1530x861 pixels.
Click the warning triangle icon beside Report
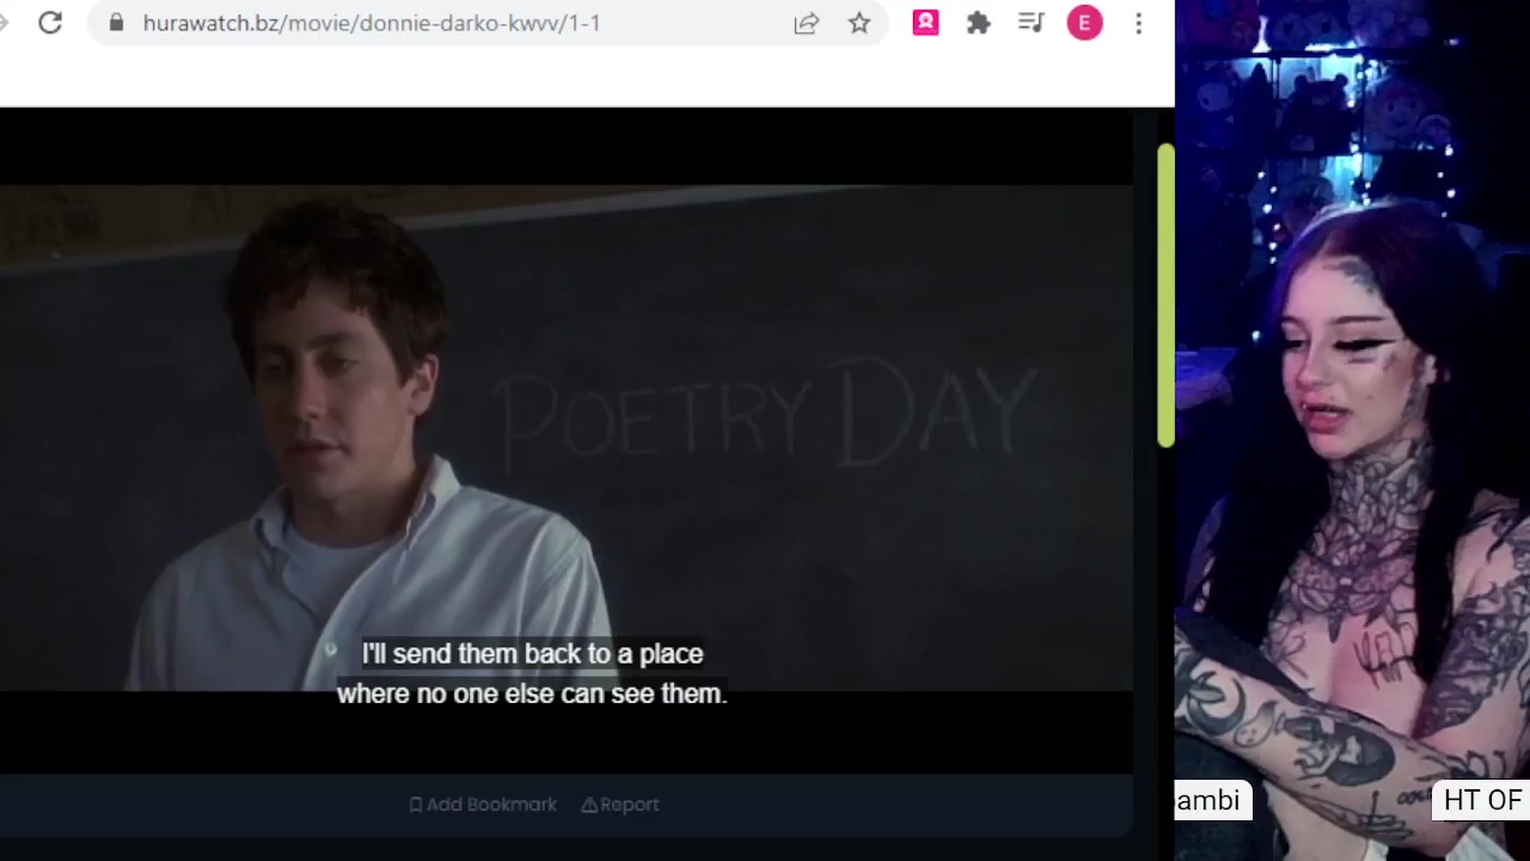pos(589,804)
